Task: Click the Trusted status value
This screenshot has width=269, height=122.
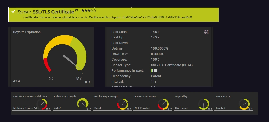Action: coord(220,108)
